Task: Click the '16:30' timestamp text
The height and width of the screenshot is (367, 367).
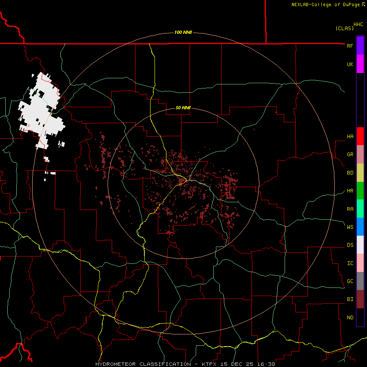Action: click(267, 364)
